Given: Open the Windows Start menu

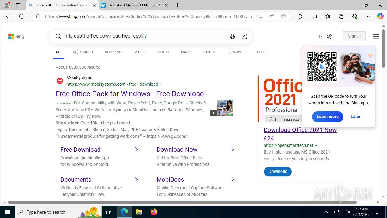Looking at the screenshot, I should (7, 212).
